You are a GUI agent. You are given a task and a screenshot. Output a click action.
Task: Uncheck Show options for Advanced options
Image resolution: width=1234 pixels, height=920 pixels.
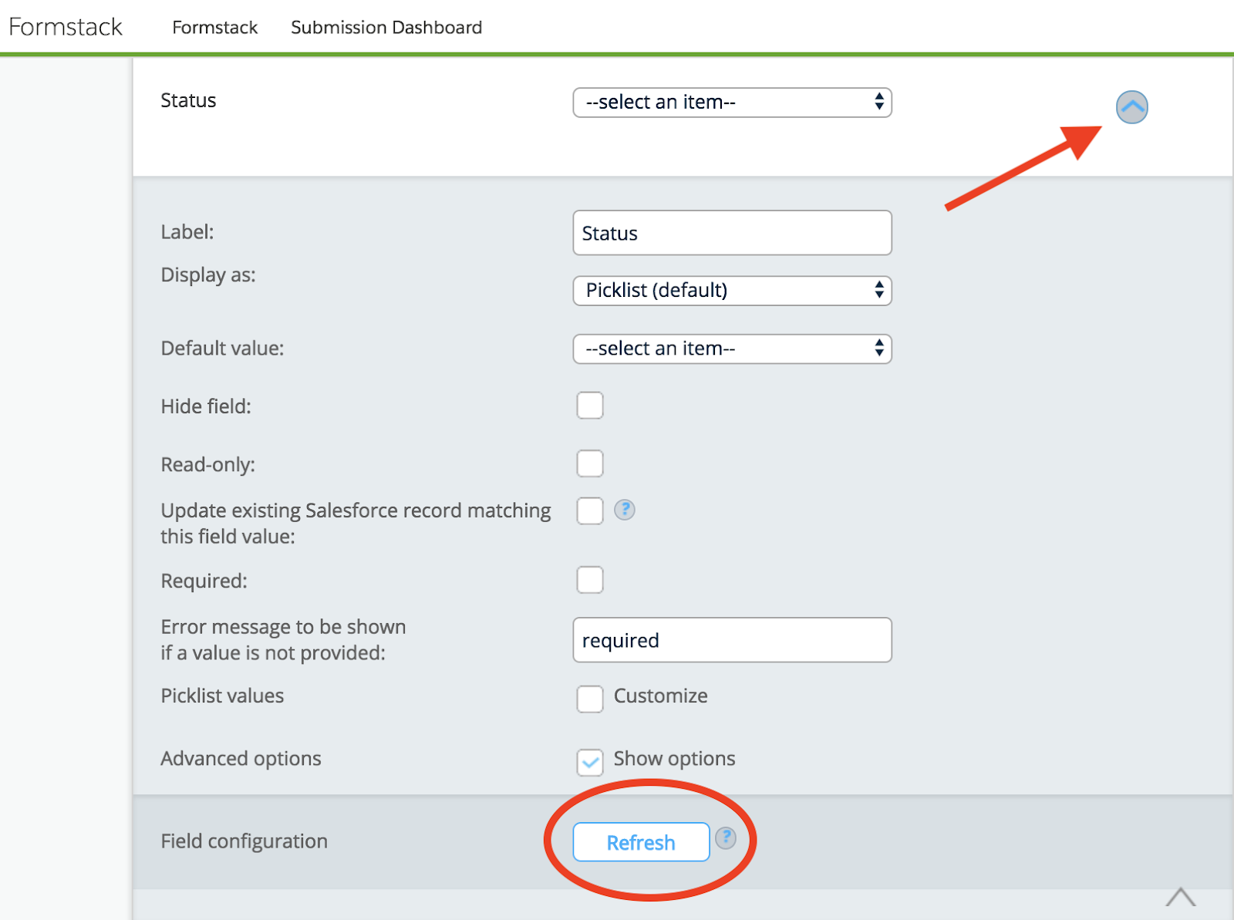point(590,762)
